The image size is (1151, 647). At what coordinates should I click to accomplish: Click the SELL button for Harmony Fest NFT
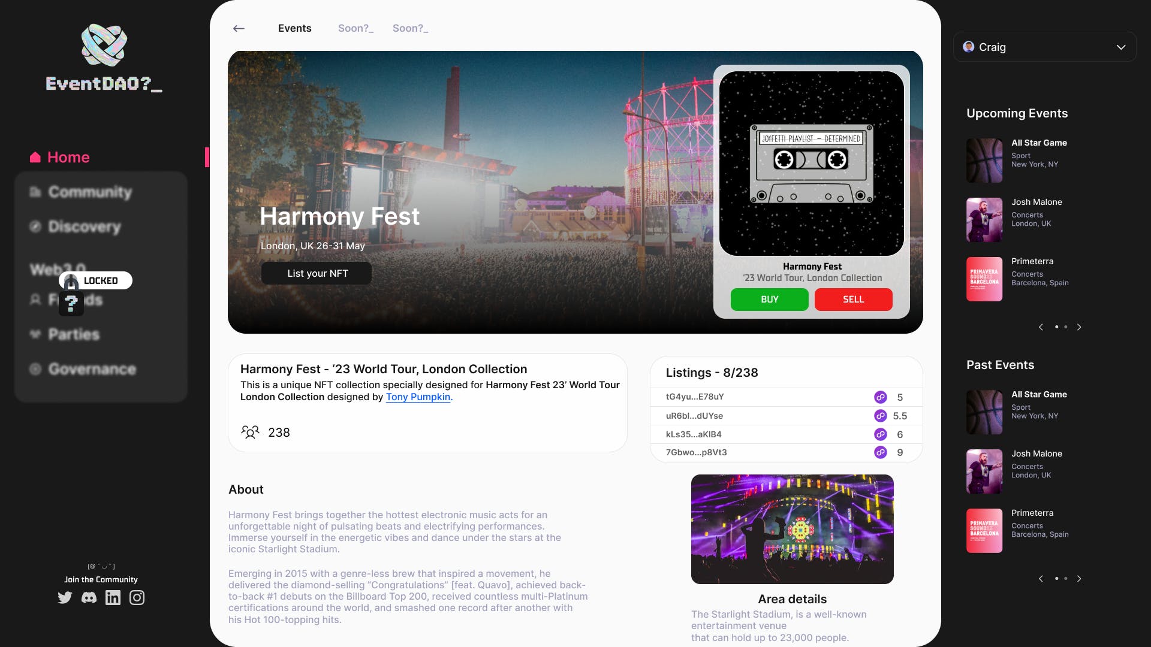(x=853, y=298)
